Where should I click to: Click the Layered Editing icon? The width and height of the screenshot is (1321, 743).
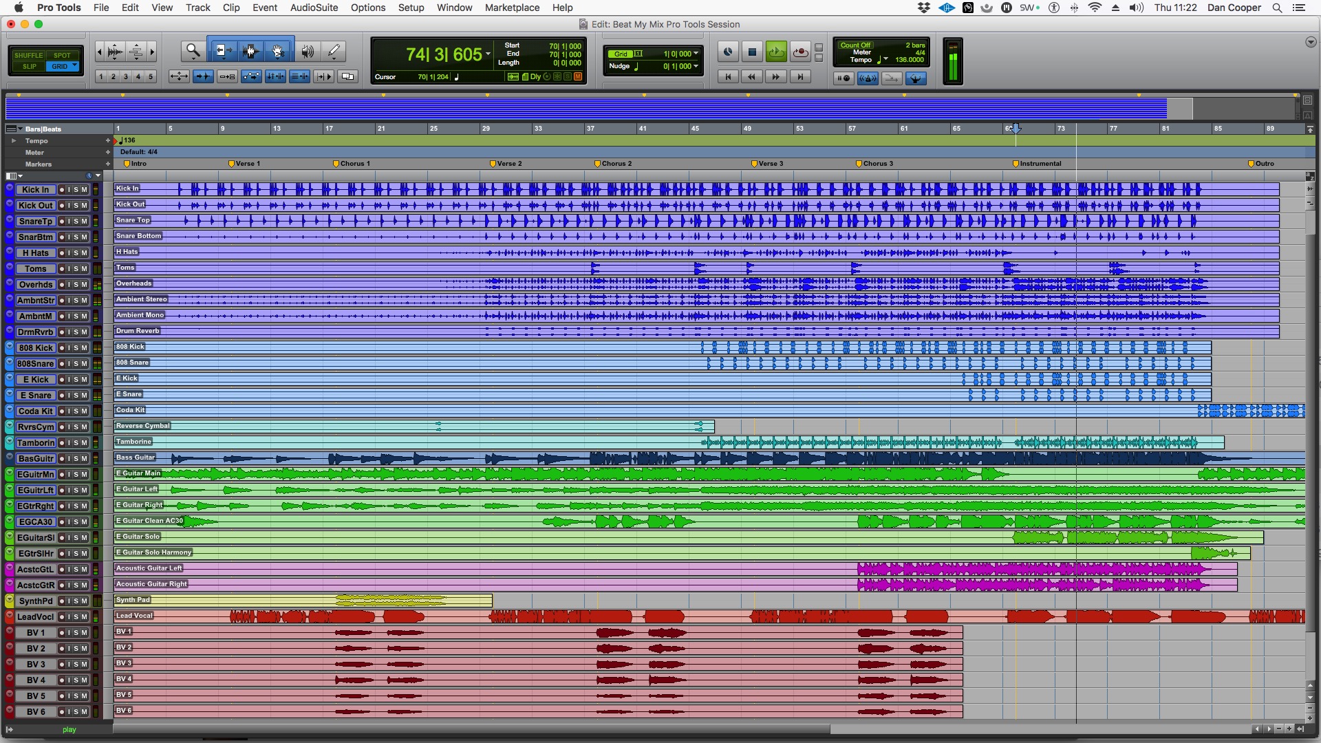coord(347,76)
